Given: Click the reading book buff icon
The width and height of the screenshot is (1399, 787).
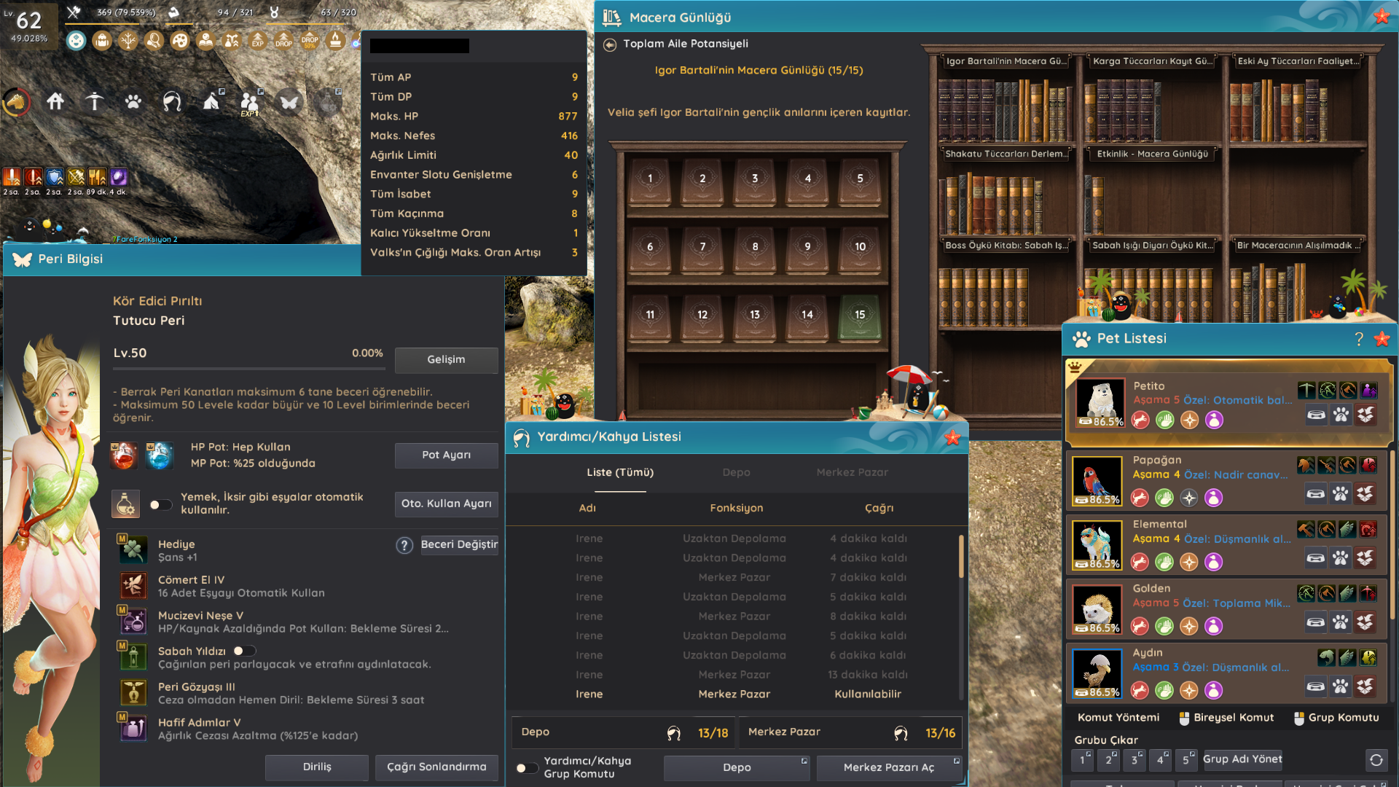Looking at the screenshot, I should [x=206, y=41].
